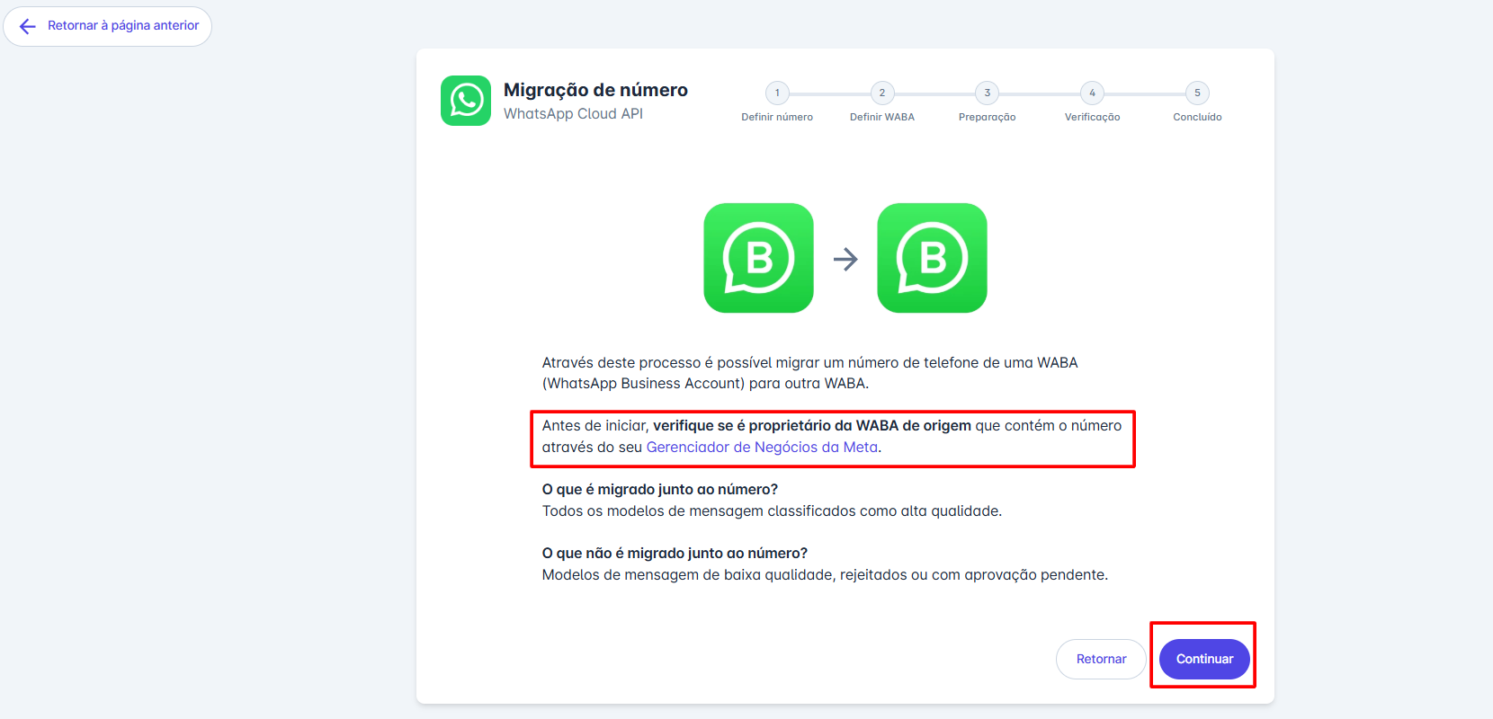
Task: Click the "O que é migrado junto ao número?" heading
Action: (659, 489)
